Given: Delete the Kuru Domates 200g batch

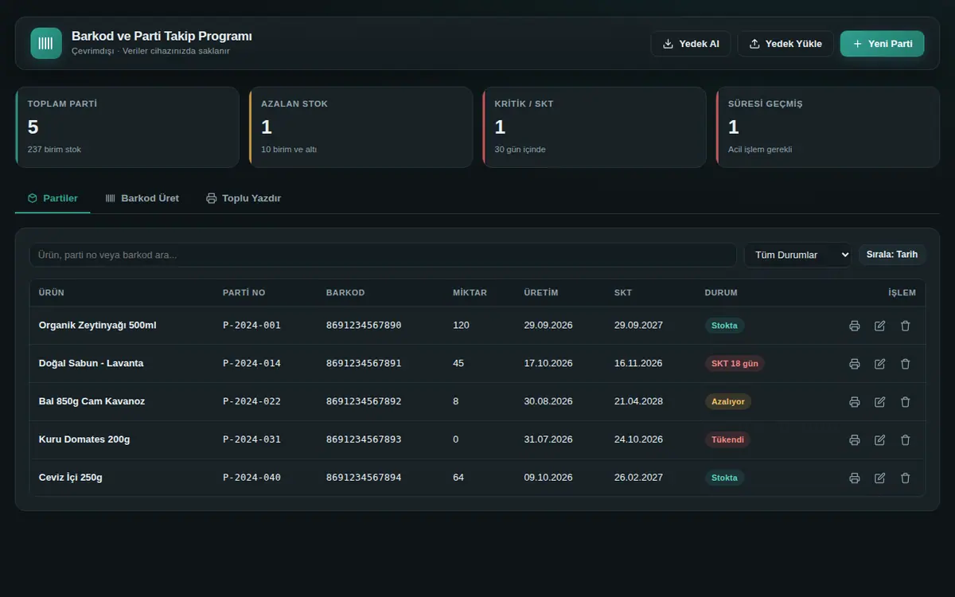Looking at the screenshot, I should click(905, 440).
